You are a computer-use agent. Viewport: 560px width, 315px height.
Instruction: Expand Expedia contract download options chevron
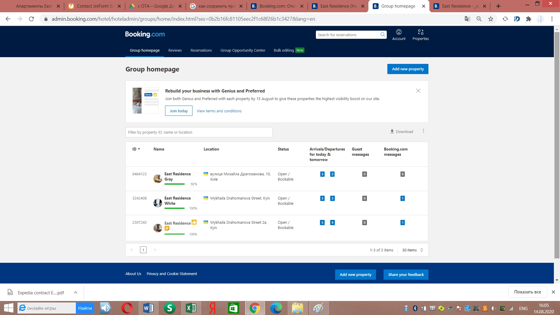coord(76,292)
